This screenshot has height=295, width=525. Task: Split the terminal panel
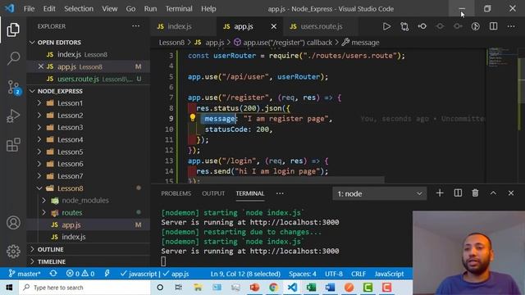458,193
